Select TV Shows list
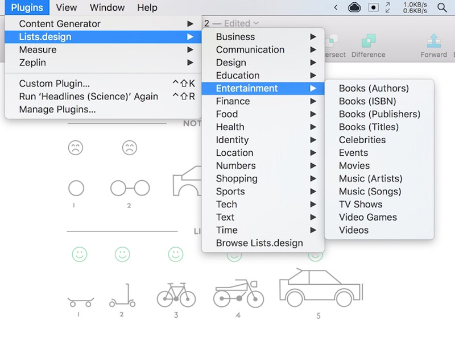Screen dimensions: 455x341 (379, 205)
